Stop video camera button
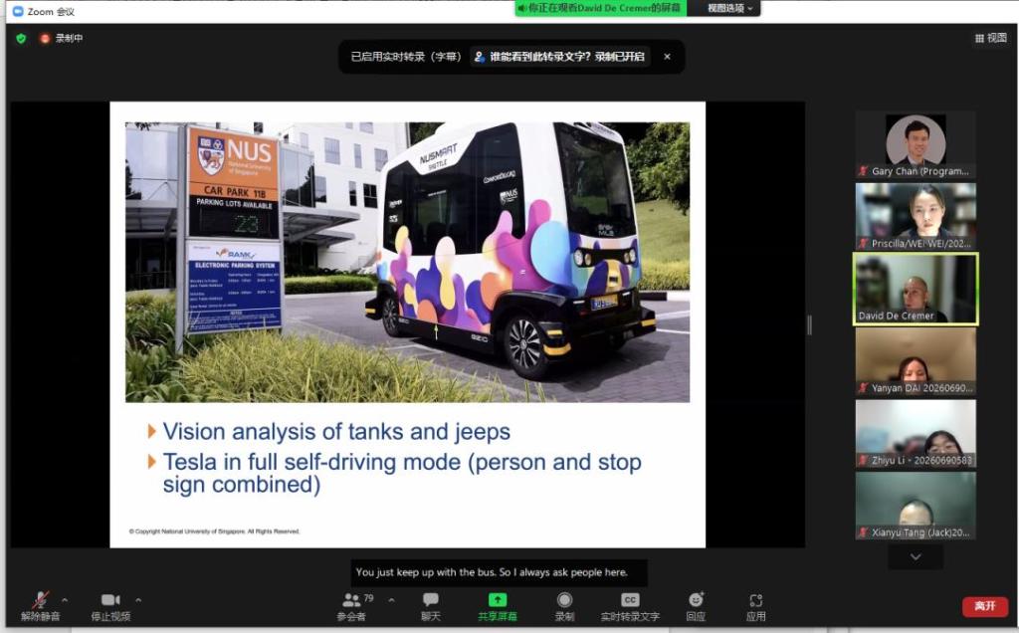1019x633 pixels. pyautogui.click(x=110, y=606)
